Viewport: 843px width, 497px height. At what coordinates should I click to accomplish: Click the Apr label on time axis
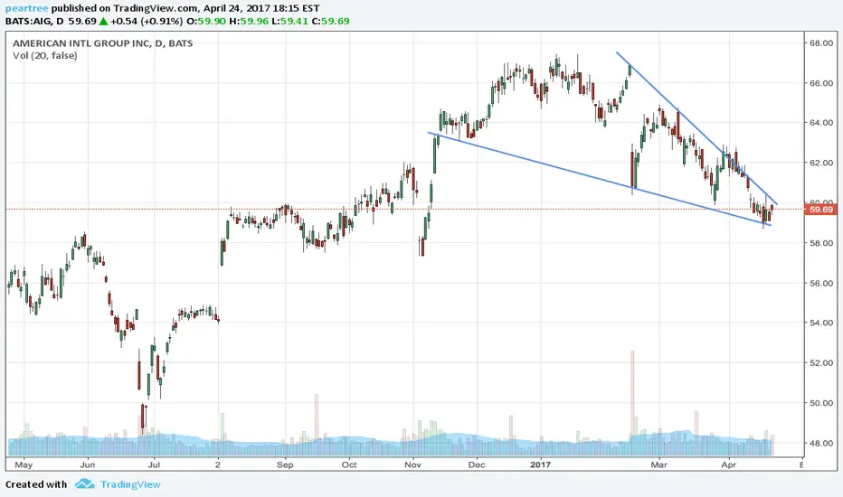tap(728, 464)
